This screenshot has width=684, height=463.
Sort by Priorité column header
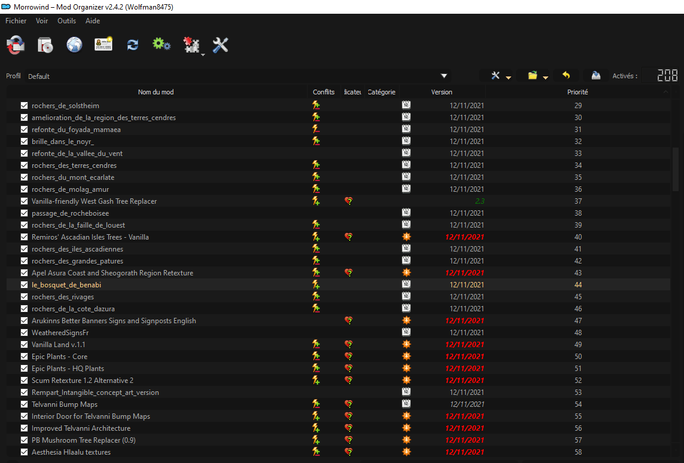pyautogui.click(x=577, y=92)
